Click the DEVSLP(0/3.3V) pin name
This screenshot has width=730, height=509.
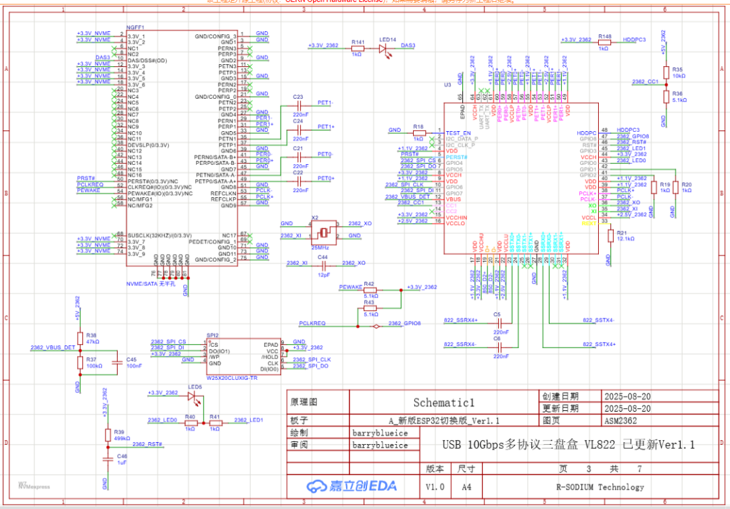149,145
